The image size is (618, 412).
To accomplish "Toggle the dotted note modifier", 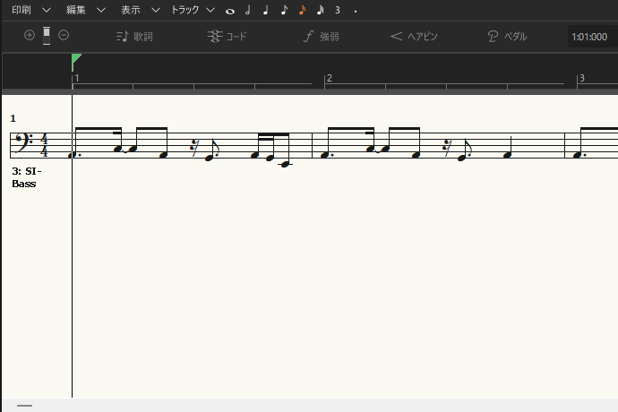I will (356, 11).
